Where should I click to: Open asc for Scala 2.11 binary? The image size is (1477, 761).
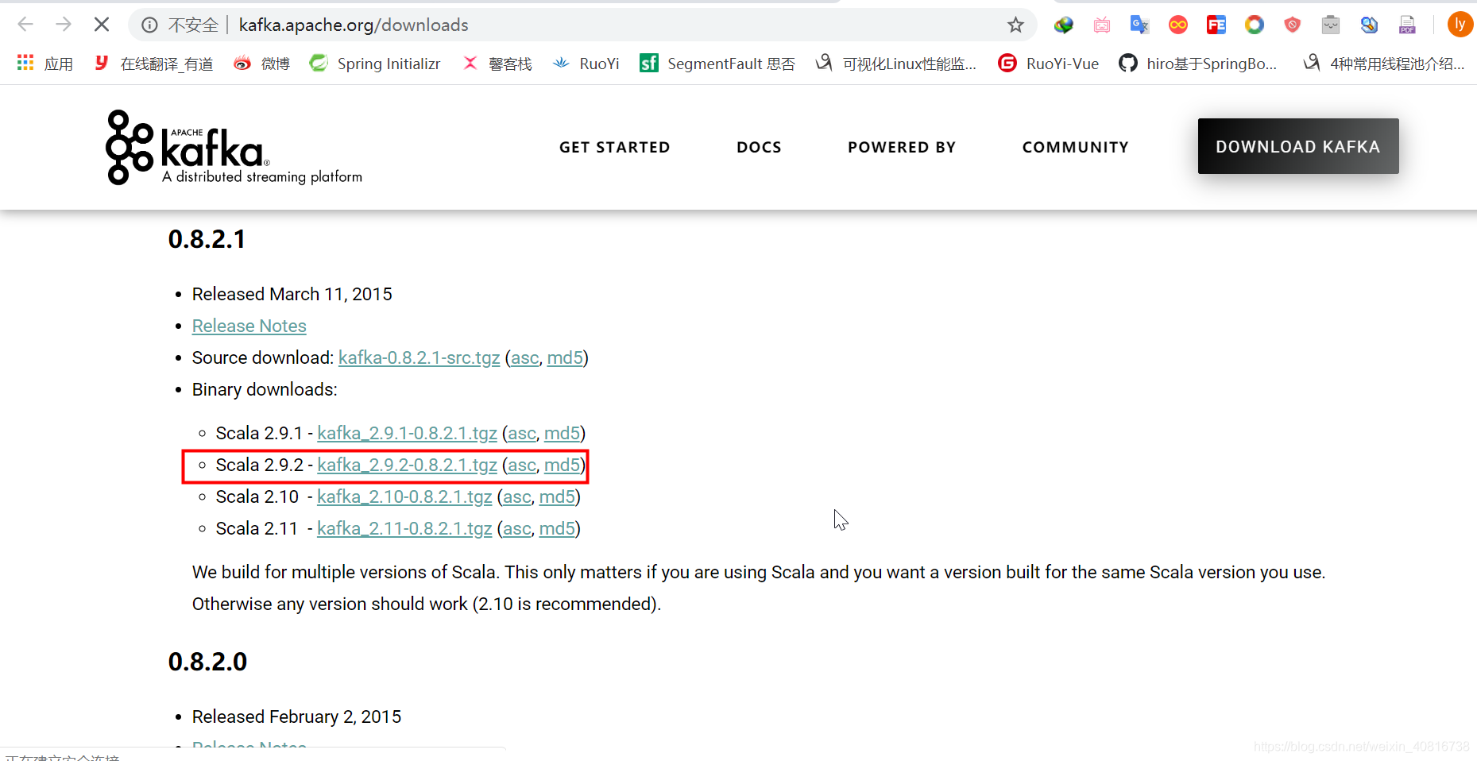517,528
